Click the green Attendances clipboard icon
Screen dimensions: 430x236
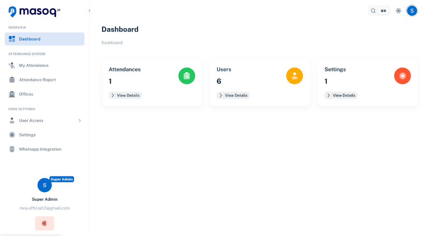[x=187, y=76]
